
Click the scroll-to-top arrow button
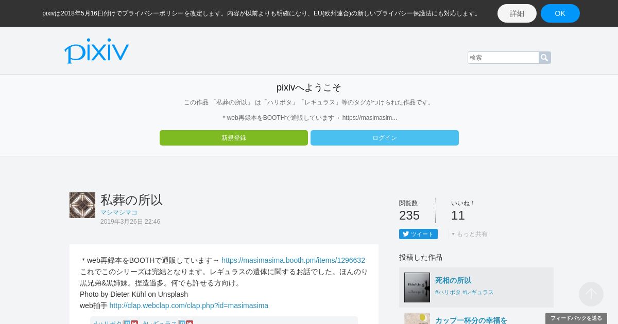(591, 294)
